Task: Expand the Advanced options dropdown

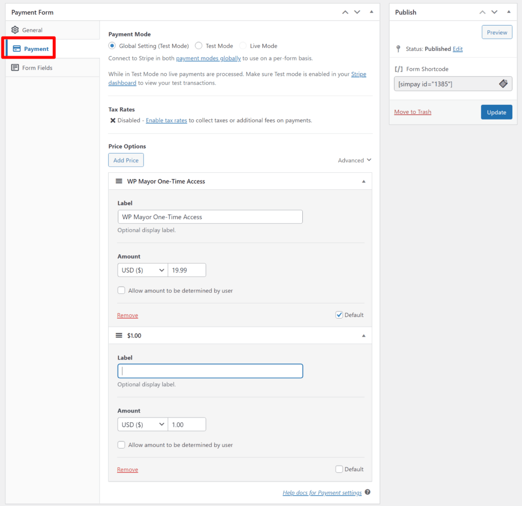Action: tap(355, 160)
